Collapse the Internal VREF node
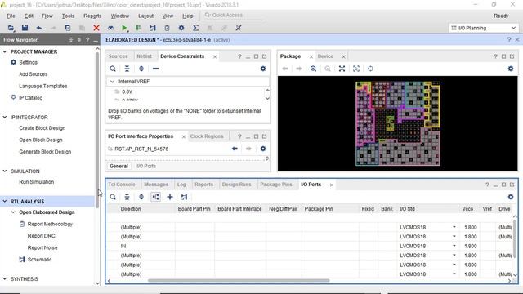 pyautogui.click(x=113, y=82)
